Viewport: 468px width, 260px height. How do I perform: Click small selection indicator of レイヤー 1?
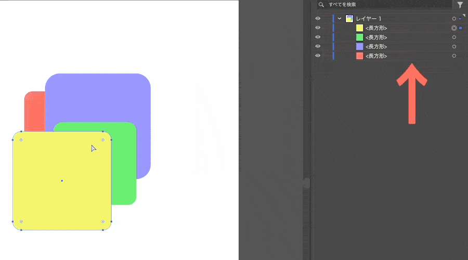[460, 19]
